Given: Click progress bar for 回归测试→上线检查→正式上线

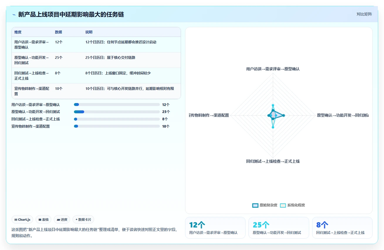Looking at the screenshot, I should pyautogui.click(x=117, y=119).
